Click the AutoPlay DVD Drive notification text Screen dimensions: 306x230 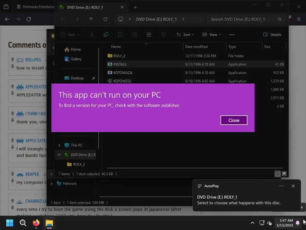tap(238, 200)
